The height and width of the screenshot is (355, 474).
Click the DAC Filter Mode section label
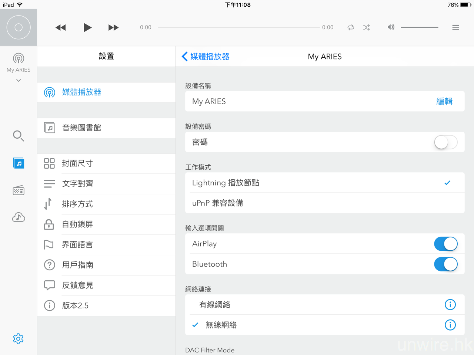point(210,350)
